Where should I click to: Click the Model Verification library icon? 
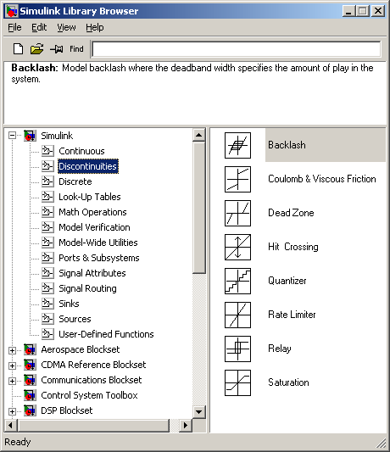tap(47, 227)
